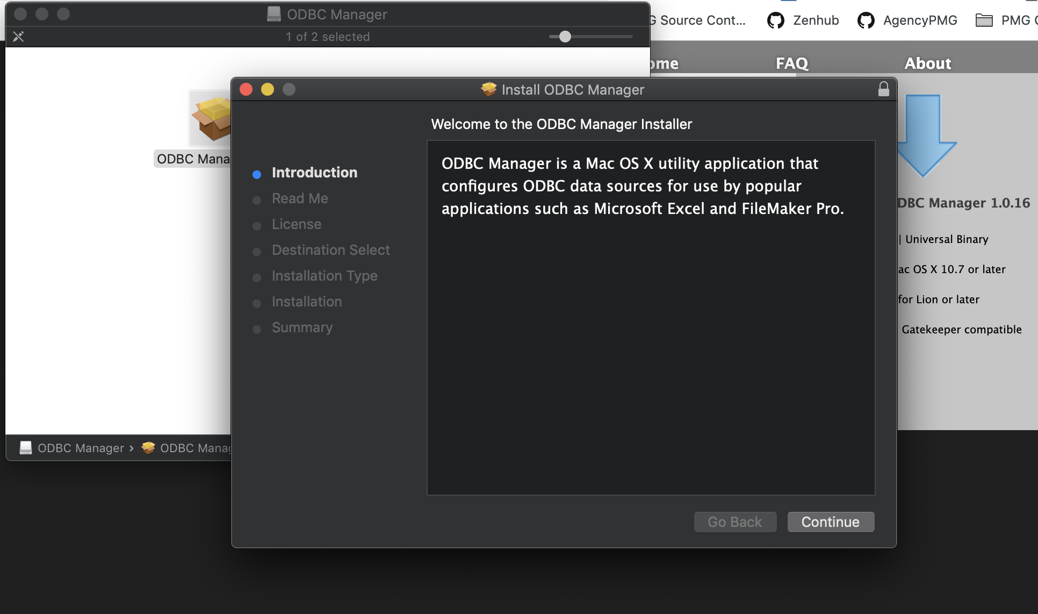Click the GitHub icon beside Zenhub

coord(775,20)
